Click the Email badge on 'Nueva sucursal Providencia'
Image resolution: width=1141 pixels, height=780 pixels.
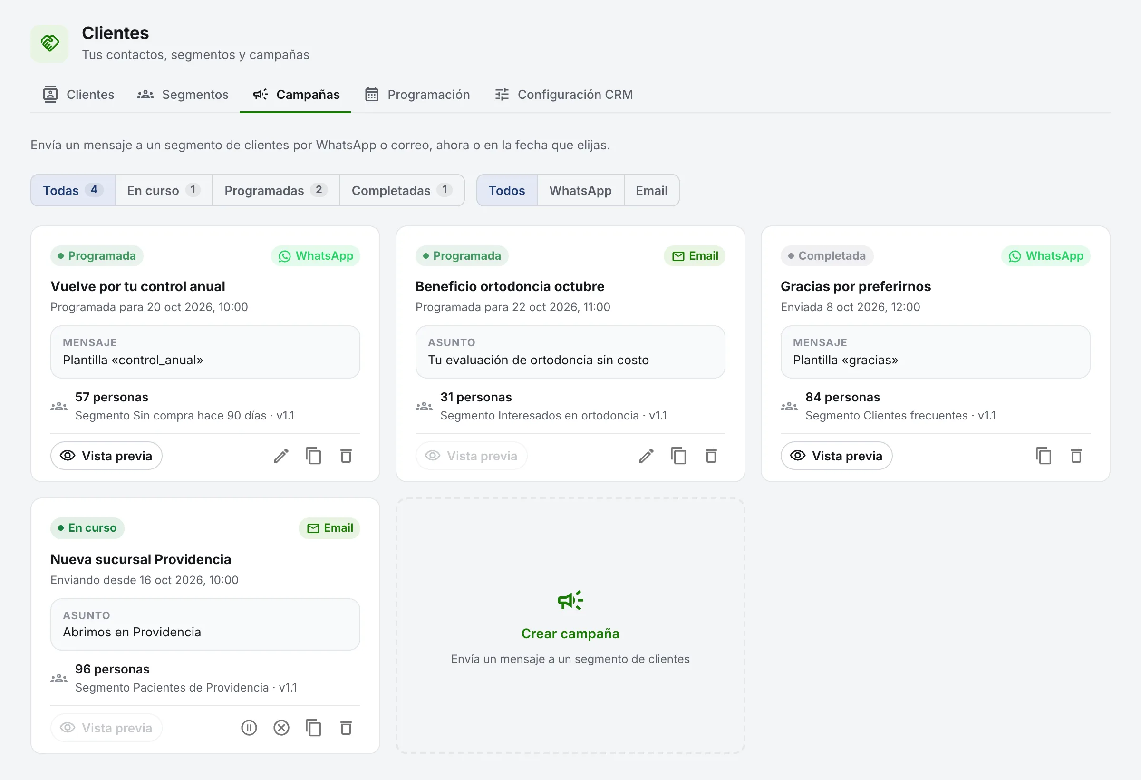pos(329,528)
